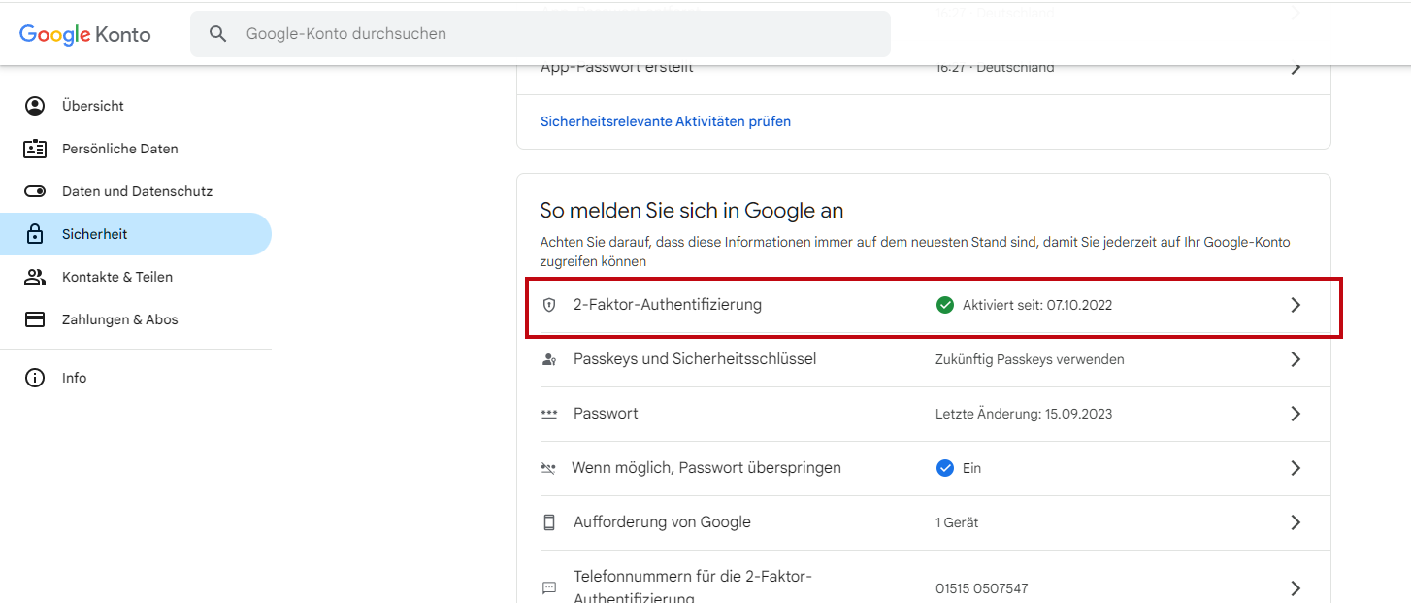Open the Übersicht page in the sidebar
The width and height of the screenshot is (1411, 603).
click(136, 106)
